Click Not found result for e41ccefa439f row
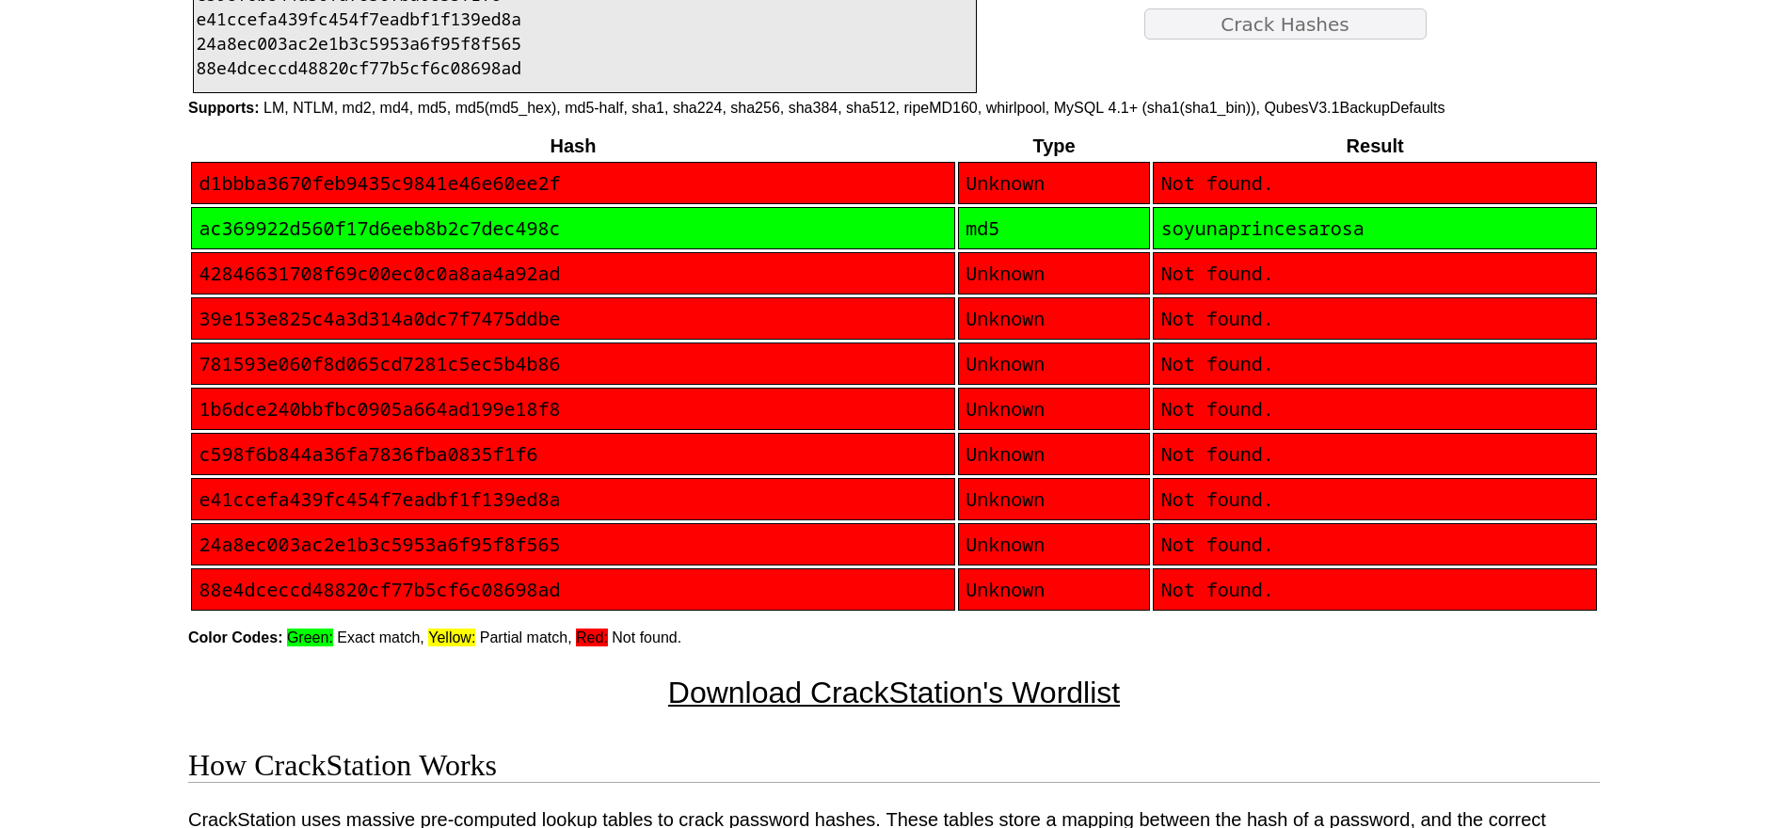 click(1375, 500)
